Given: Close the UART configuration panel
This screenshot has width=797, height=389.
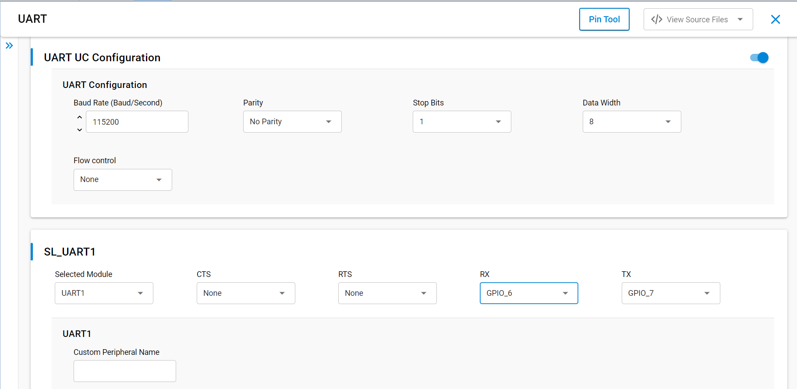Looking at the screenshot, I should pyautogui.click(x=775, y=19).
